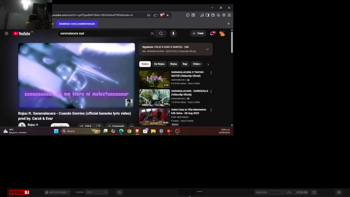Open the Windows Start menu
Screen dimensions: 350x197
(x=56, y=131)
